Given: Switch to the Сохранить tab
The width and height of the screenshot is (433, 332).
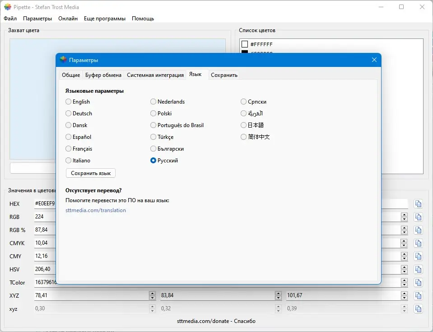Looking at the screenshot, I should click(x=224, y=75).
